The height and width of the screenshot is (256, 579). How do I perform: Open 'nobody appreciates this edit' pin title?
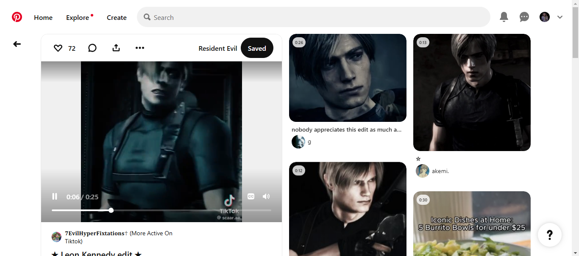pyautogui.click(x=346, y=129)
